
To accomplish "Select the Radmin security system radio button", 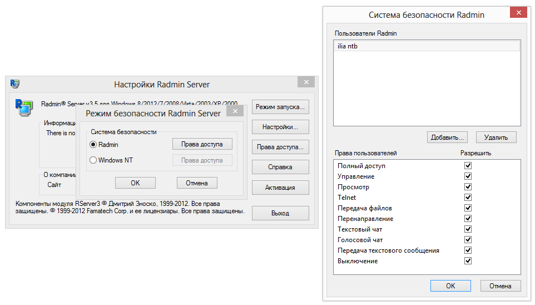I will click(x=93, y=145).
